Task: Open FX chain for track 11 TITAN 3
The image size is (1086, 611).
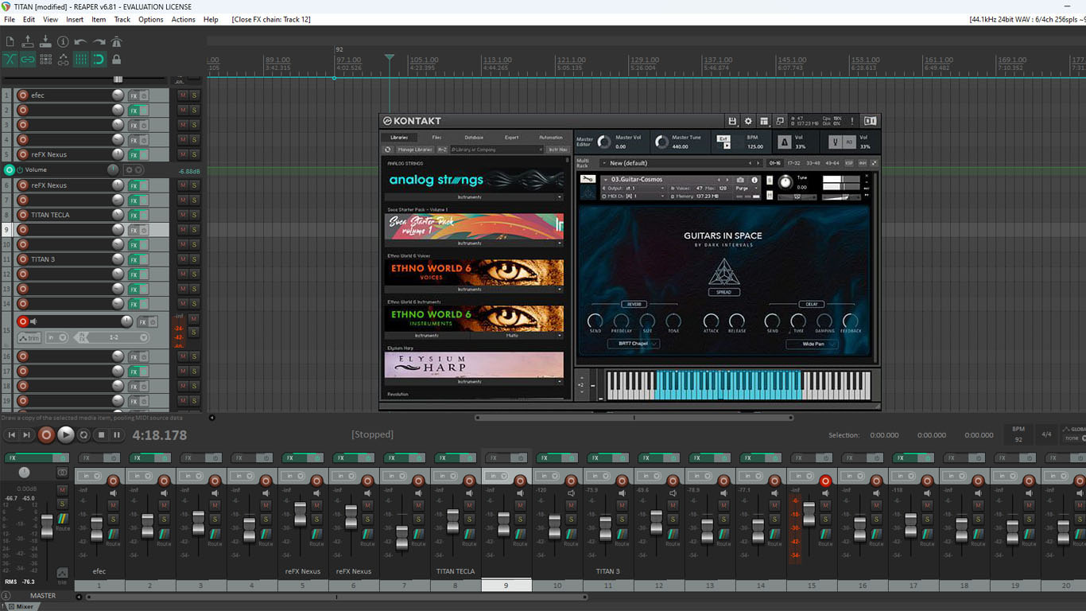Action: (x=134, y=259)
